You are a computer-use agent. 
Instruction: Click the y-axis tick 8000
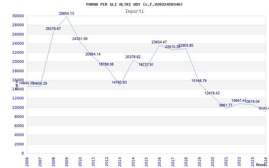pyautogui.click(x=19, y=117)
